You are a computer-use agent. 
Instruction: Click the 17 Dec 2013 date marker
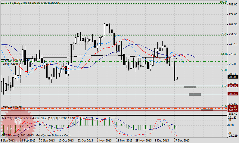pos(182,140)
